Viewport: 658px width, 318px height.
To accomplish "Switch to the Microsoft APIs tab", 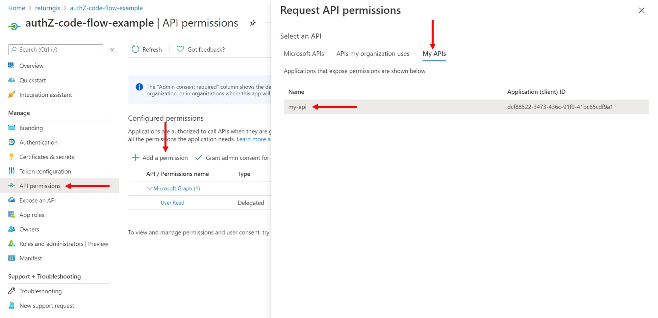I will click(x=304, y=54).
